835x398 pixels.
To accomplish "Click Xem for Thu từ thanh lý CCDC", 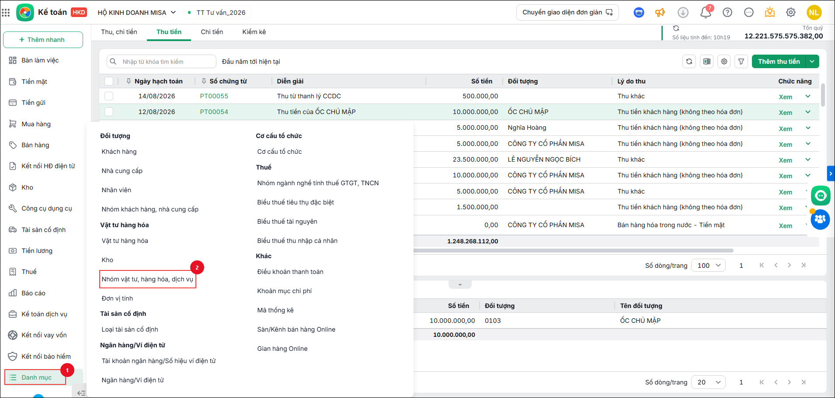I will click(x=786, y=97).
